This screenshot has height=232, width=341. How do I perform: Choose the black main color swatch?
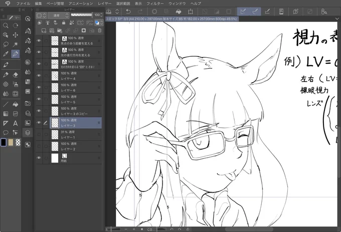click(x=4, y=142)
